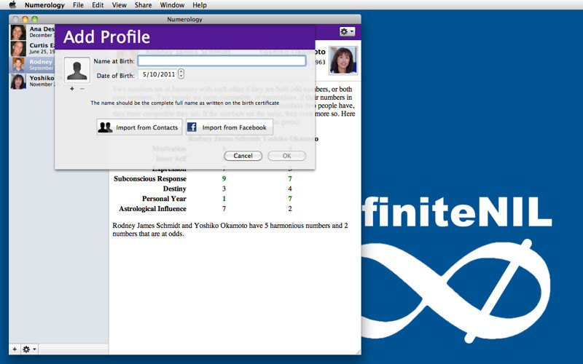The width and height of the screenshot is (583, 364).
Task: Add a photo with plus under placeholder
Action: click(71, 89)
